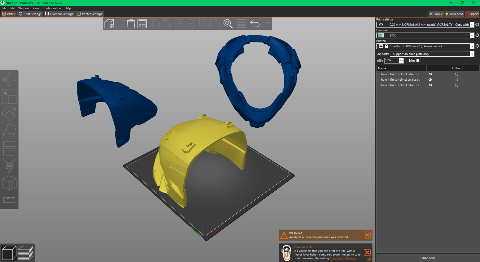Select the Seam painting cube tool
Viewport: 480px width, 262px height.
click(9, 183)
